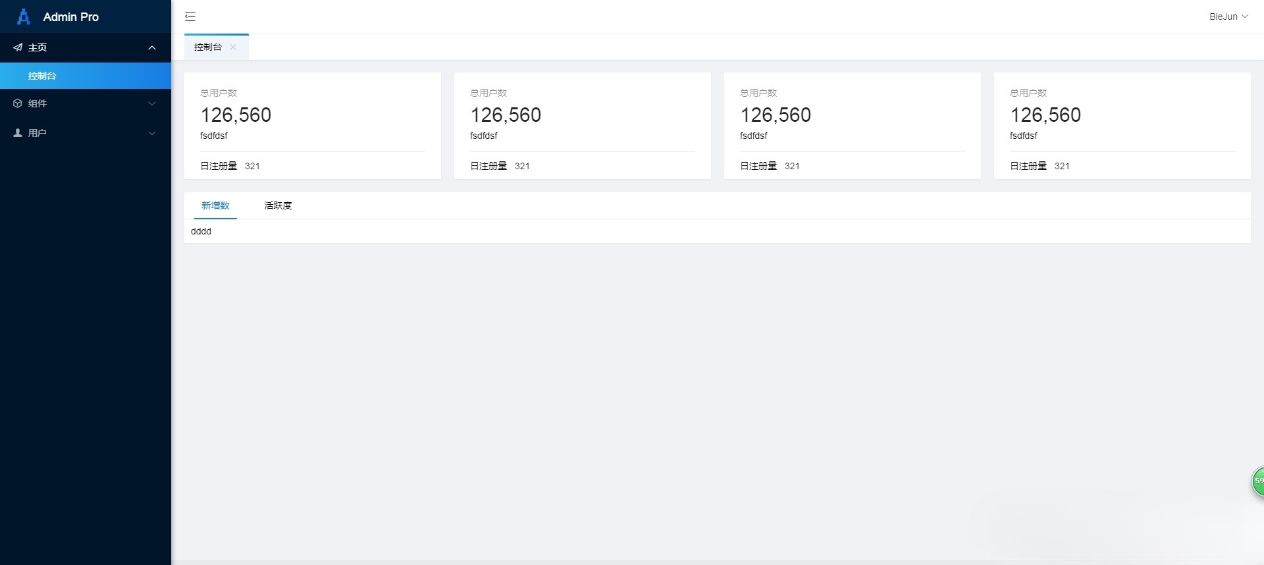Click the 126,560 figure on the second card
The width and height of the screenshot is (1264, 565).
(505, 115)
